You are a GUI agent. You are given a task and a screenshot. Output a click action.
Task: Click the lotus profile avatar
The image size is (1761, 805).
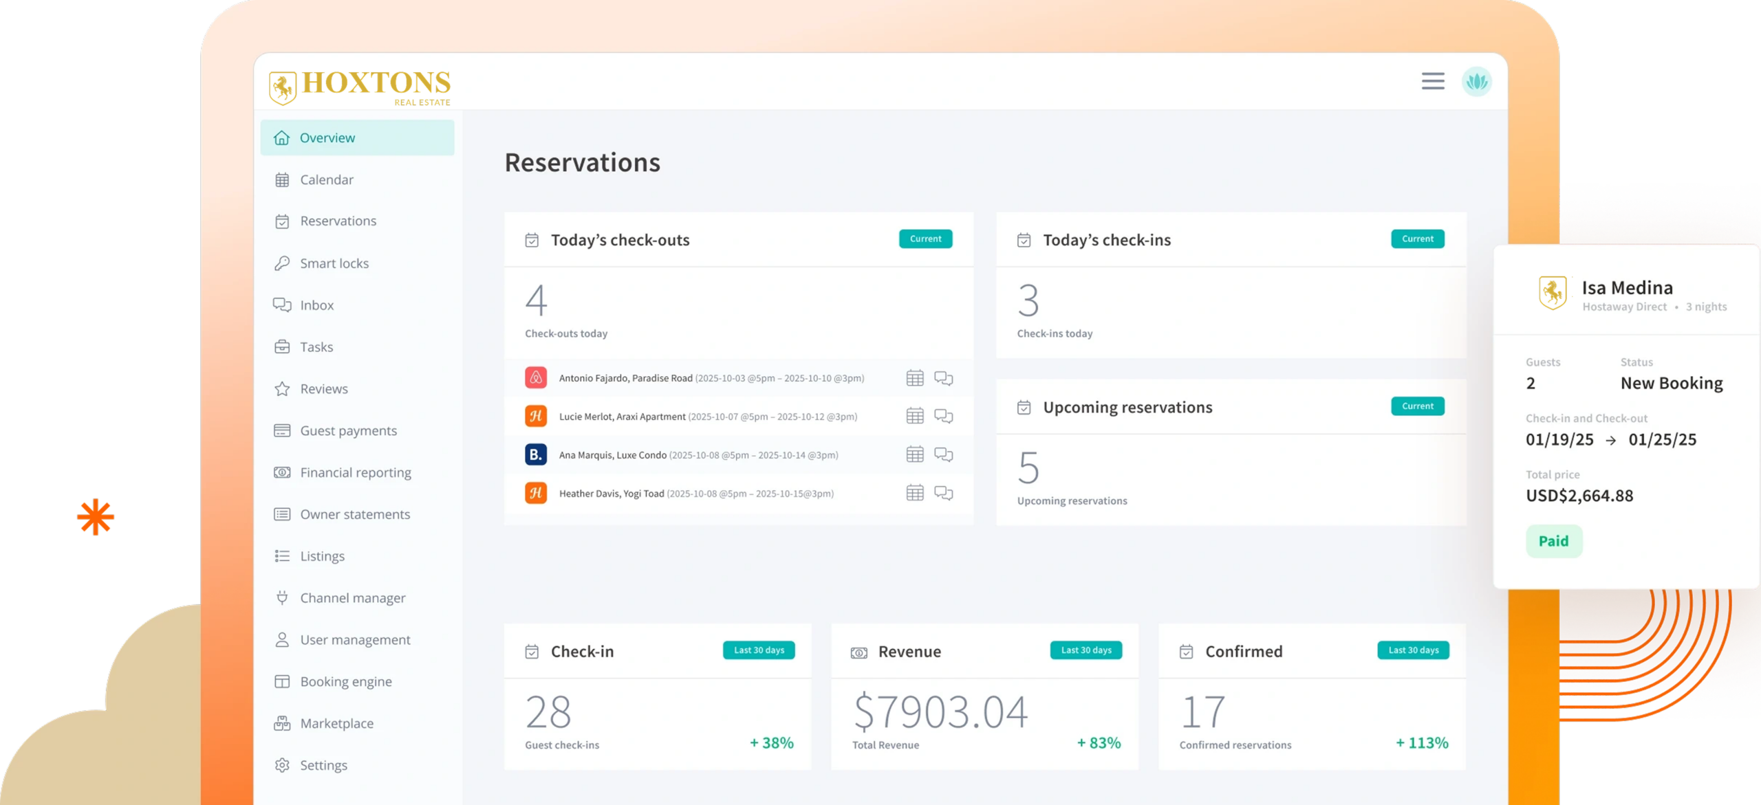[x=1476, y=82]
